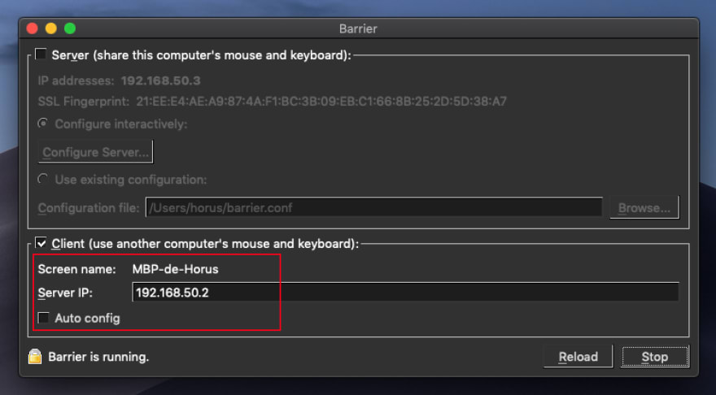Enable the Auto config checkbox
716x395 pixels.
pos(43,318)
